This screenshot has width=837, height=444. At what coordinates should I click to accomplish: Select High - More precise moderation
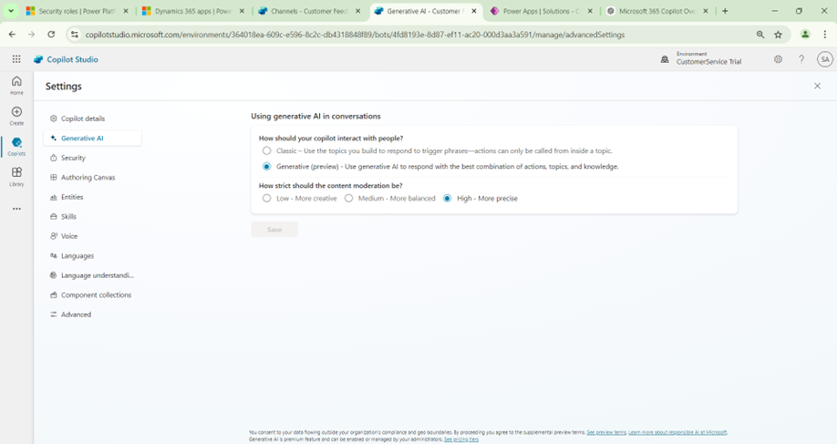click(447, 198)
